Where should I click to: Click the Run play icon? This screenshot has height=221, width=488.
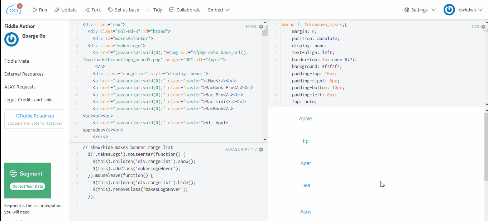coord(35,10)
